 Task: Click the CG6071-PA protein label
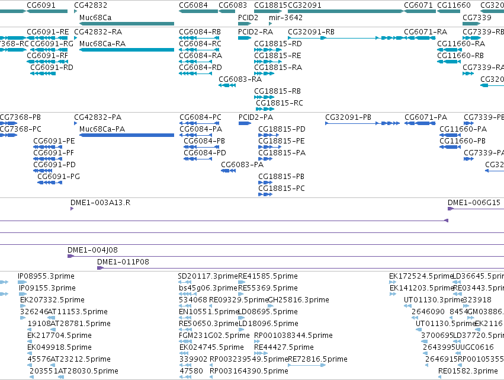[426, 117]
